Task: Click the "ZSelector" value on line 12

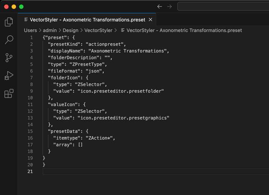Action: coord(90,111)
